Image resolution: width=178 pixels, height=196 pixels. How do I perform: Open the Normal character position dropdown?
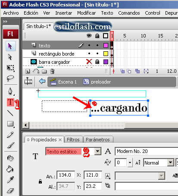tap(171, 162)
